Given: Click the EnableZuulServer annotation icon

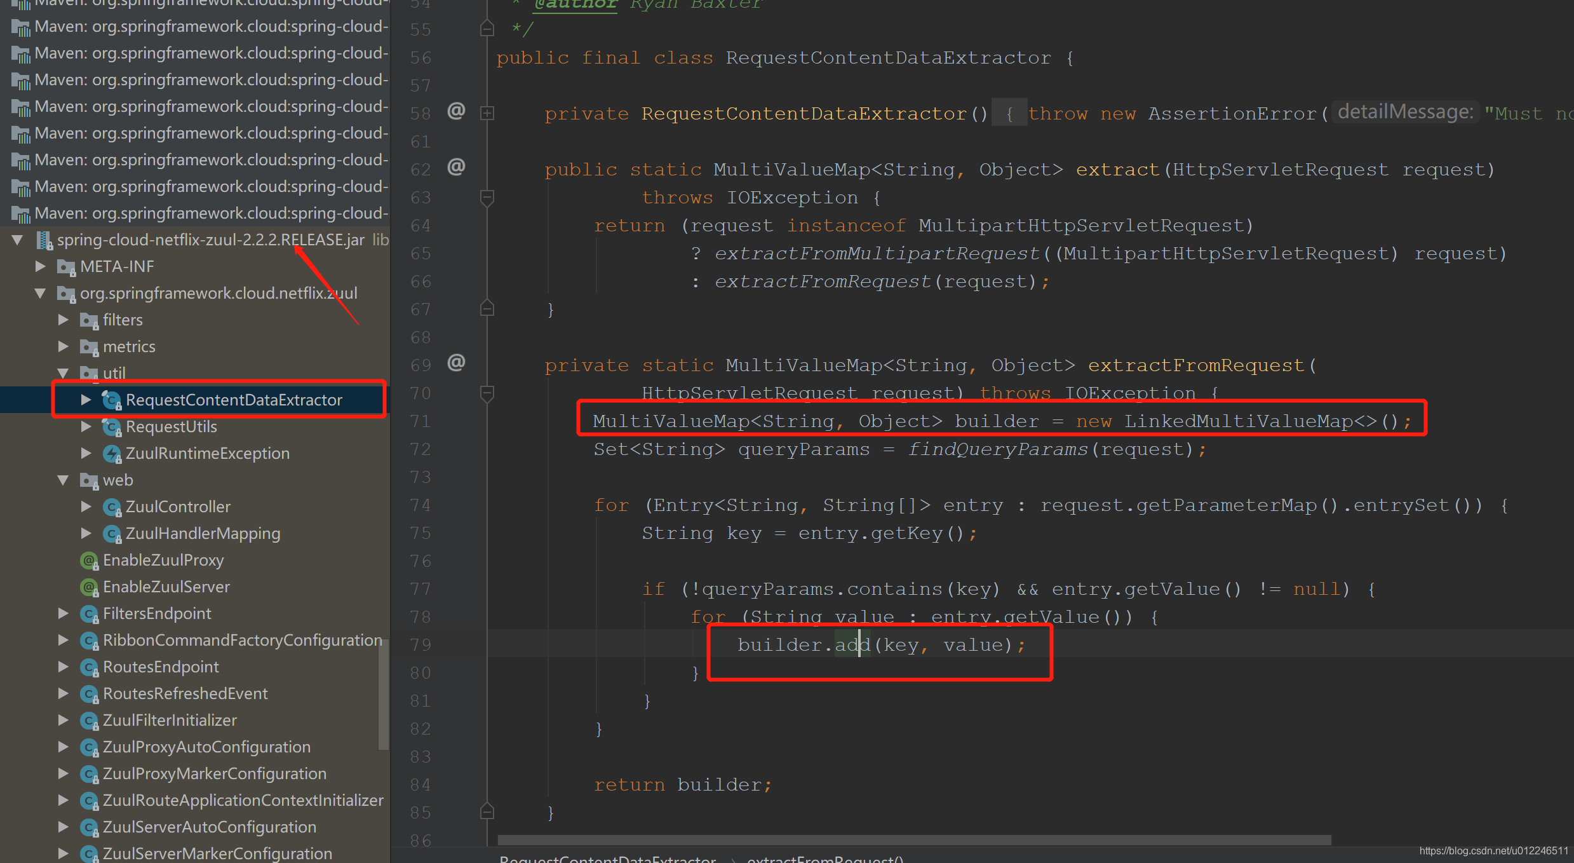Looking at the screenshot, I should click(89, 587).
